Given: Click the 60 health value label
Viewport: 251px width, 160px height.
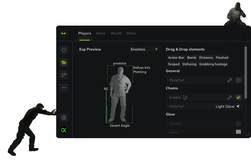Looking at the screenshot, I should click(106, 89).
